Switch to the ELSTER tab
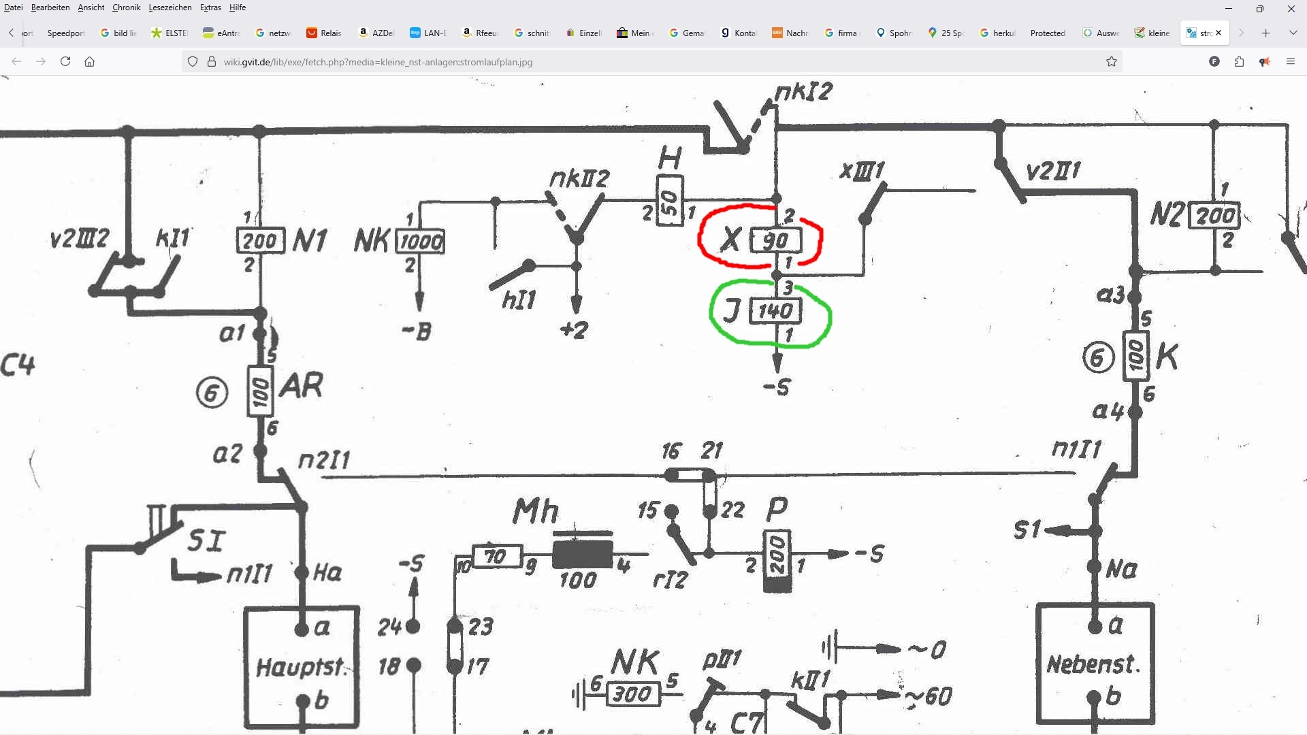The width and height of the screenshot is (1307, 735). [x=170, y=33]
